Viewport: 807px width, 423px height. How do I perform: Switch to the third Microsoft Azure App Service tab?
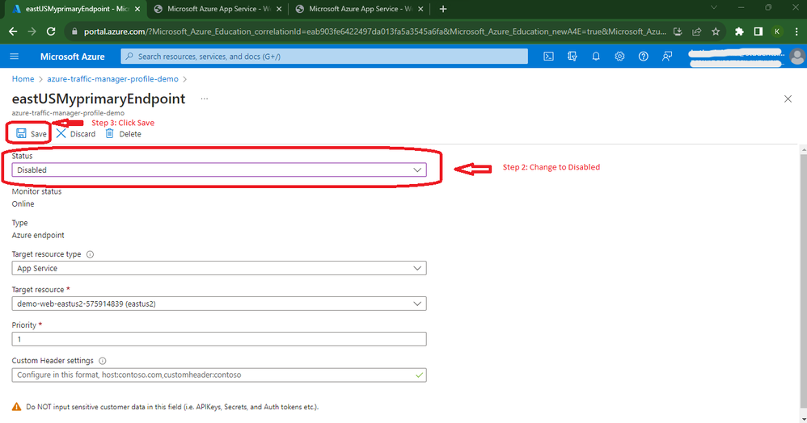click(x=359, y=9)
